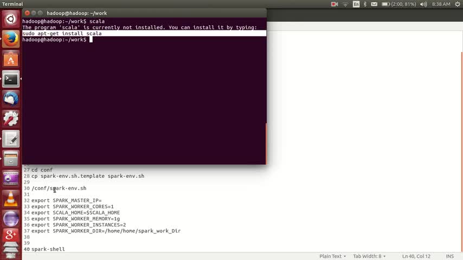Image resolution: width=463 pixels, height=260 pixels.
Task: Open the battery status indicator (2:00, 81%)
Action: 398,4
